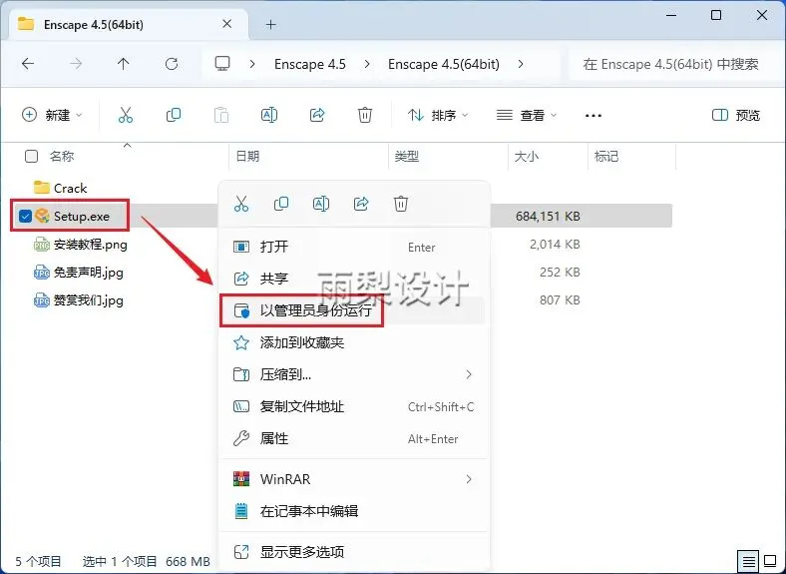Click the 2,014 KB size value
This screenshot has height=574, width=786.
[555, 245]
